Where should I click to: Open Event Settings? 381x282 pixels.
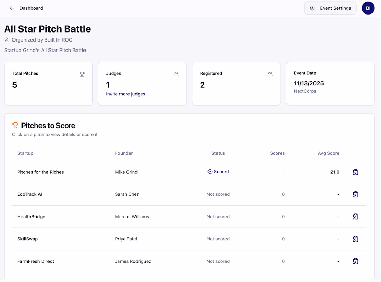pos(330,8)
